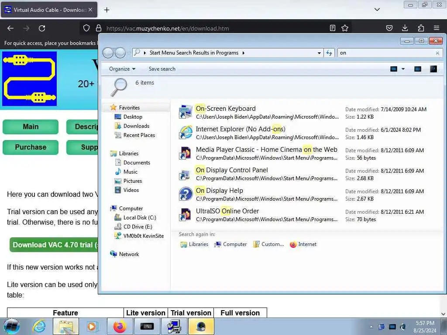Click the Explorer forward navigation arrow
447x335 pixels.
(x=120, y=53)
